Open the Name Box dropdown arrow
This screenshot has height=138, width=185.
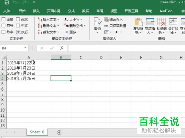click(x=26, y=48)
